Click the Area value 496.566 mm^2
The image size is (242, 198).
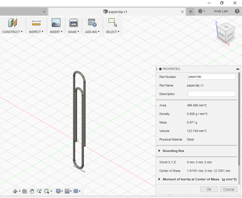(x=197, y=105)
